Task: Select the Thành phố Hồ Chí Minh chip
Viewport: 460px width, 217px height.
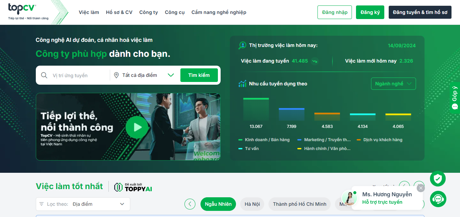Action: (x=299, y=204)
